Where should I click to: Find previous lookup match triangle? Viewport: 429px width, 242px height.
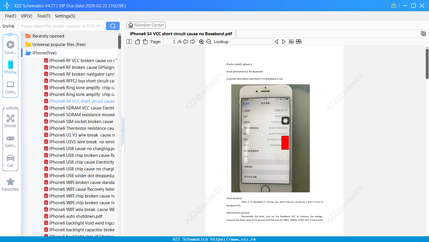(x=276, y=41)
